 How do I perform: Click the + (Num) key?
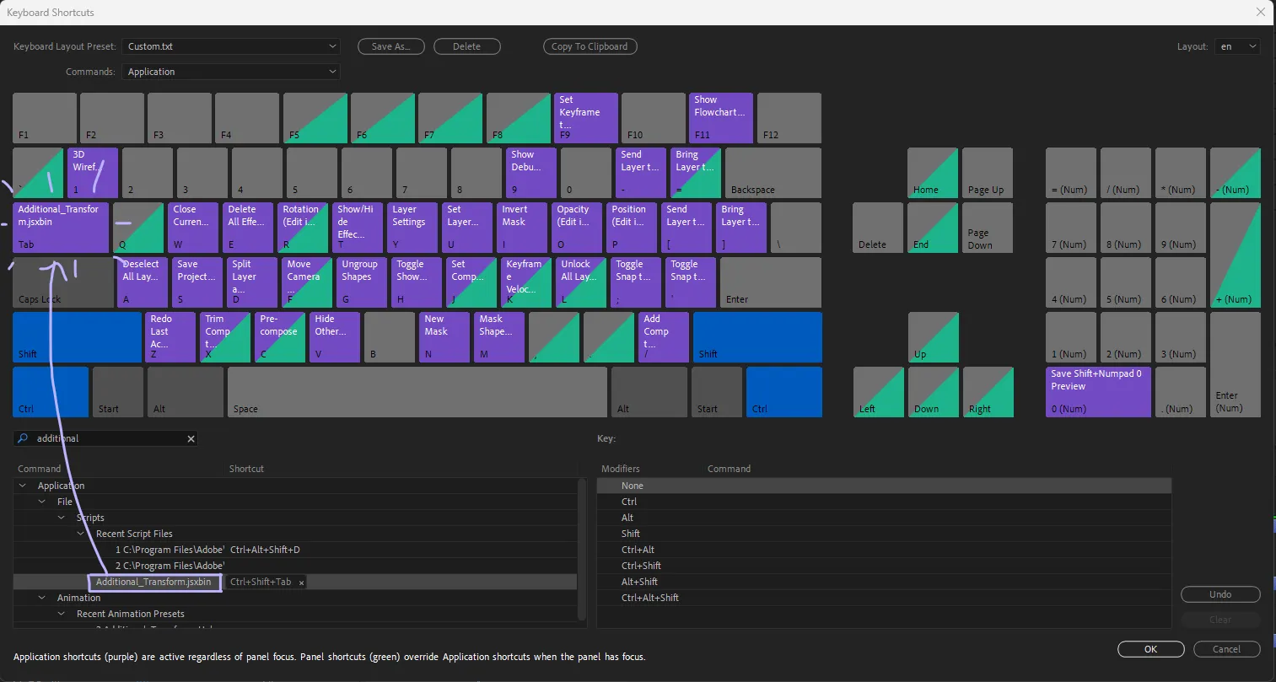(1236, 255)
